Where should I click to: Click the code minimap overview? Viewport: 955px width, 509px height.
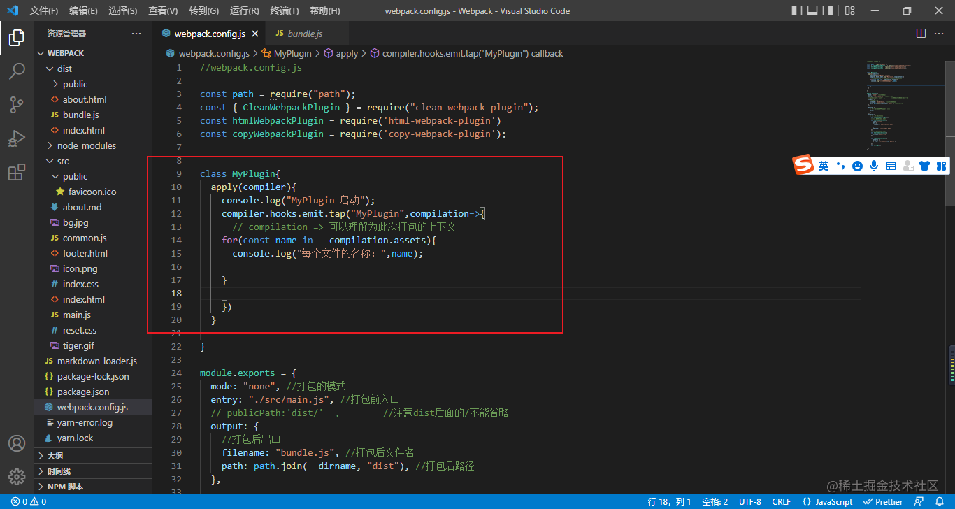tap(905, 105)
